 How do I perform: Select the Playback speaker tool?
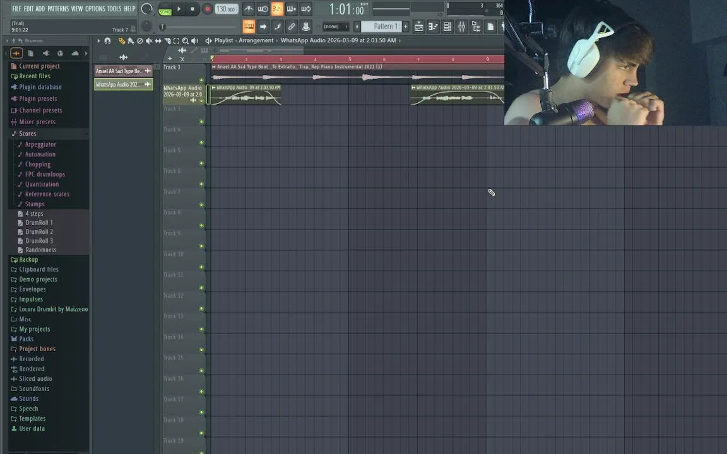coord(195,41)
